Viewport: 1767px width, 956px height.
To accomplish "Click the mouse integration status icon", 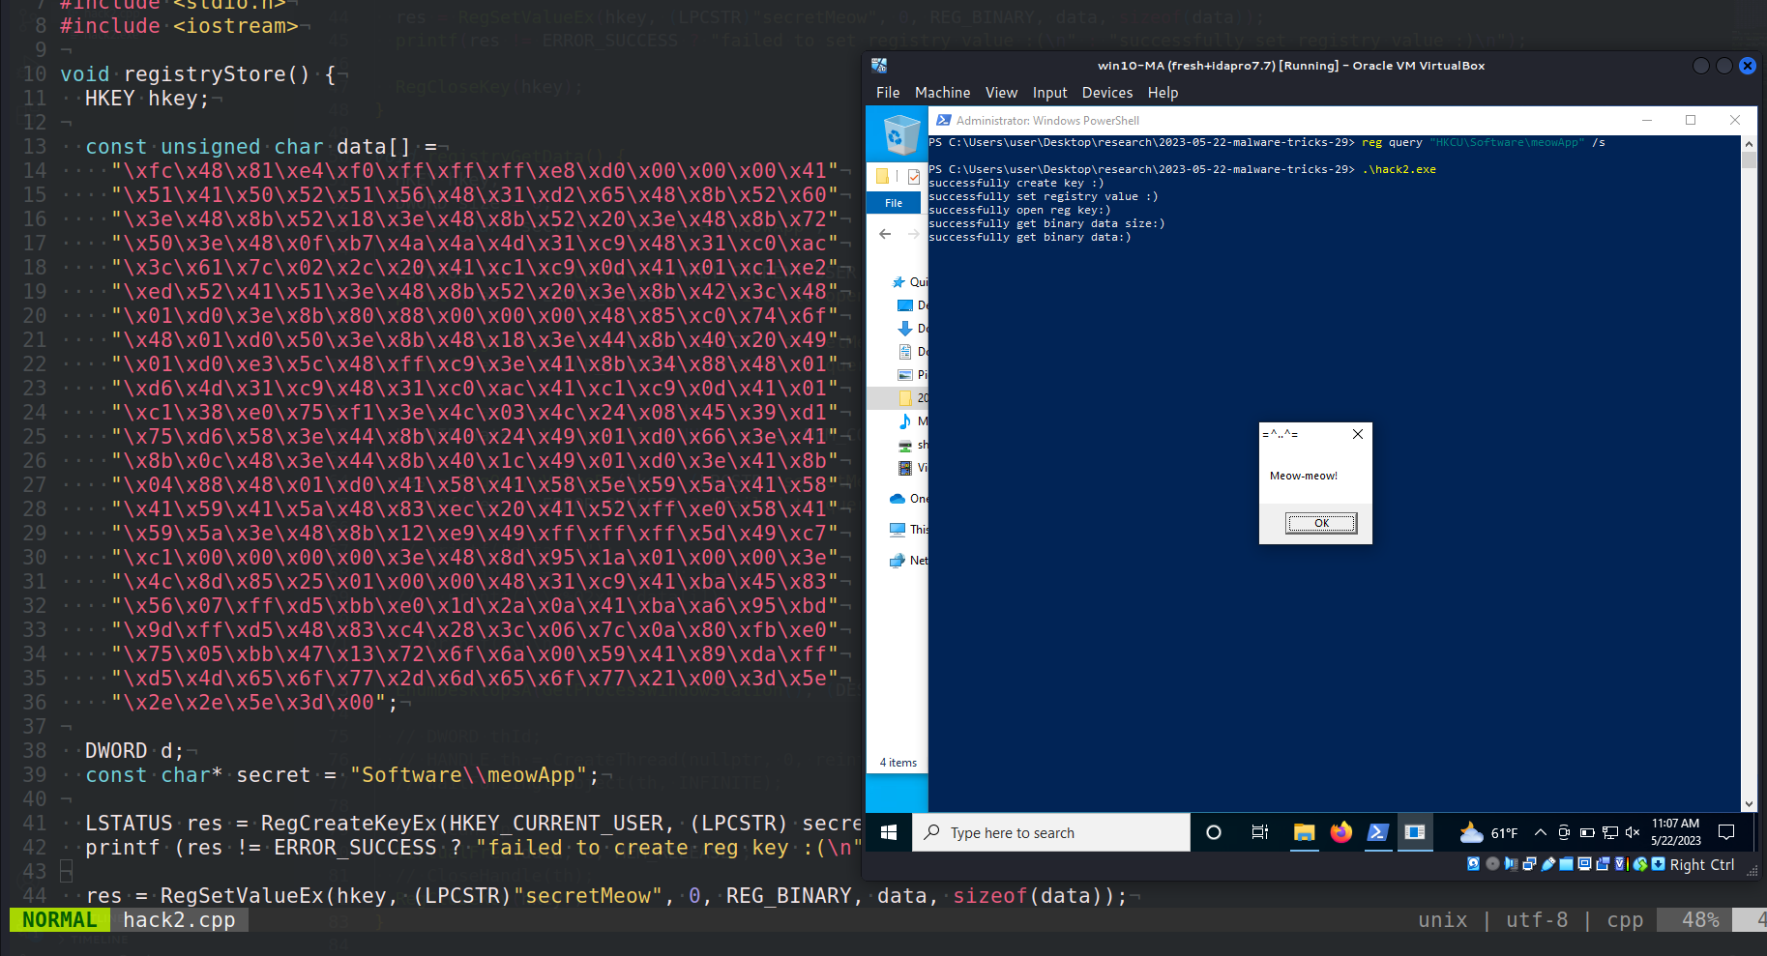I will [1640, 865].
